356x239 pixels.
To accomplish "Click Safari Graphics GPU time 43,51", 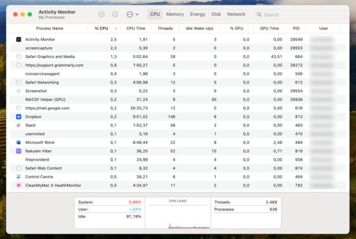I will pos(276,57).
